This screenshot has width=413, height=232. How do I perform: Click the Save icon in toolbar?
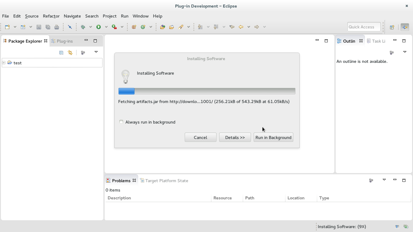click(x=39, y=27)
